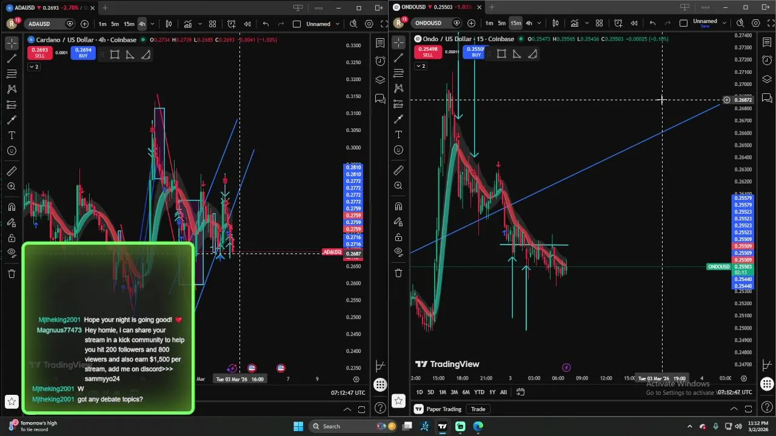Toggle fullscreen mode in the ONDOUSD toolbar
Image resolution: width=776 pixels, height=436 pixels.
click(771, 23)
